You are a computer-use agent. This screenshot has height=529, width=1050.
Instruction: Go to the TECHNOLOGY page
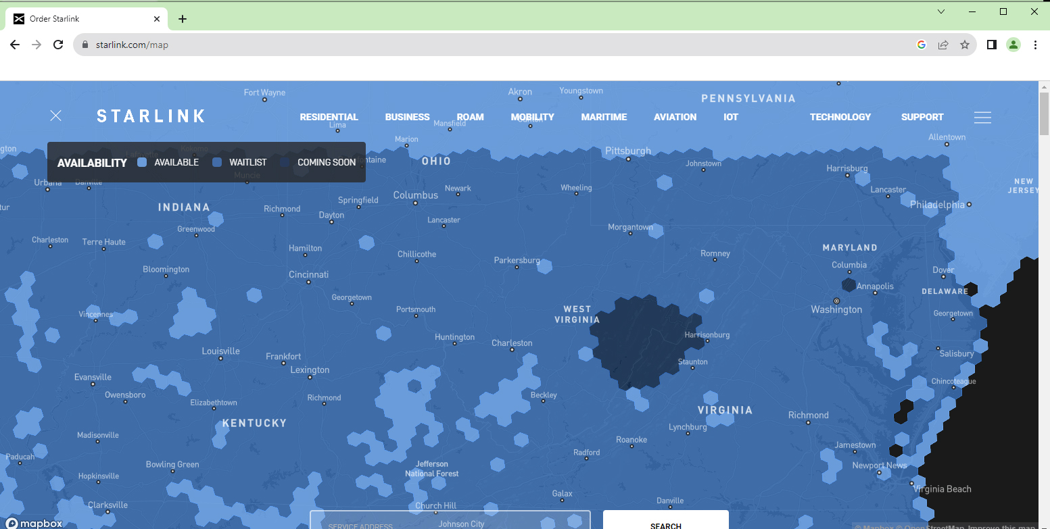[840, 117]
